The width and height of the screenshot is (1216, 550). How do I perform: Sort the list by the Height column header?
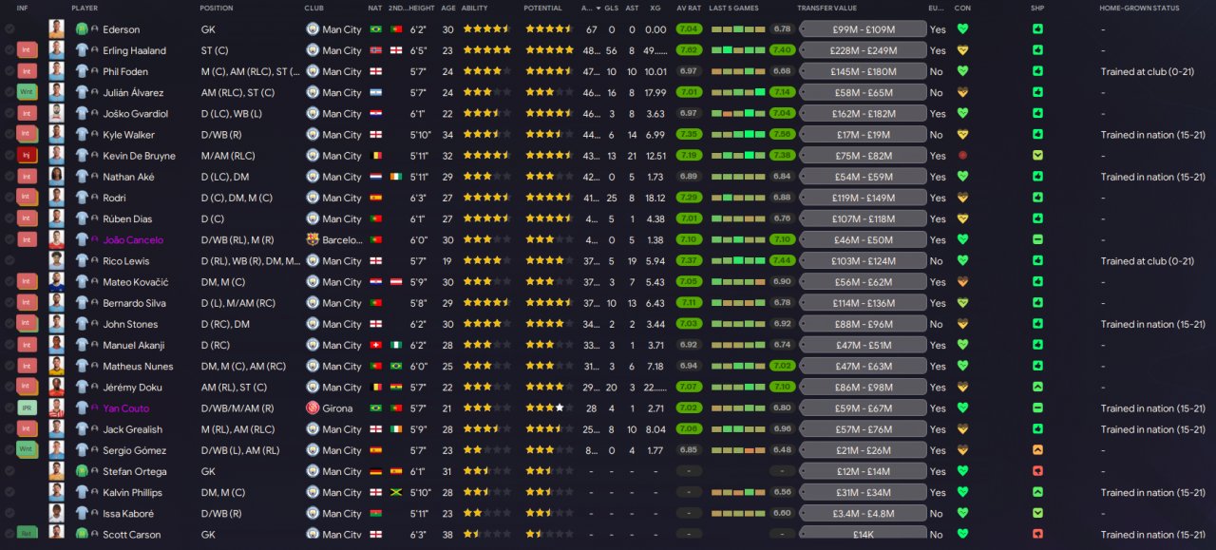(422, 8)
